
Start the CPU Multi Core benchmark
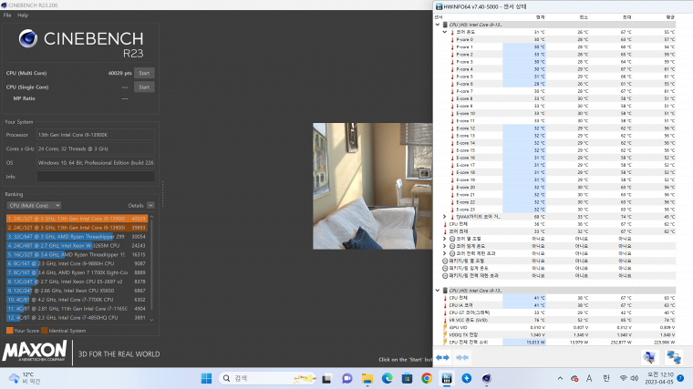pos(144,73)
